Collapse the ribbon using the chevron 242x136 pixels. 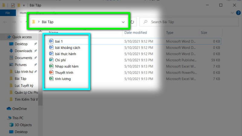232,13
